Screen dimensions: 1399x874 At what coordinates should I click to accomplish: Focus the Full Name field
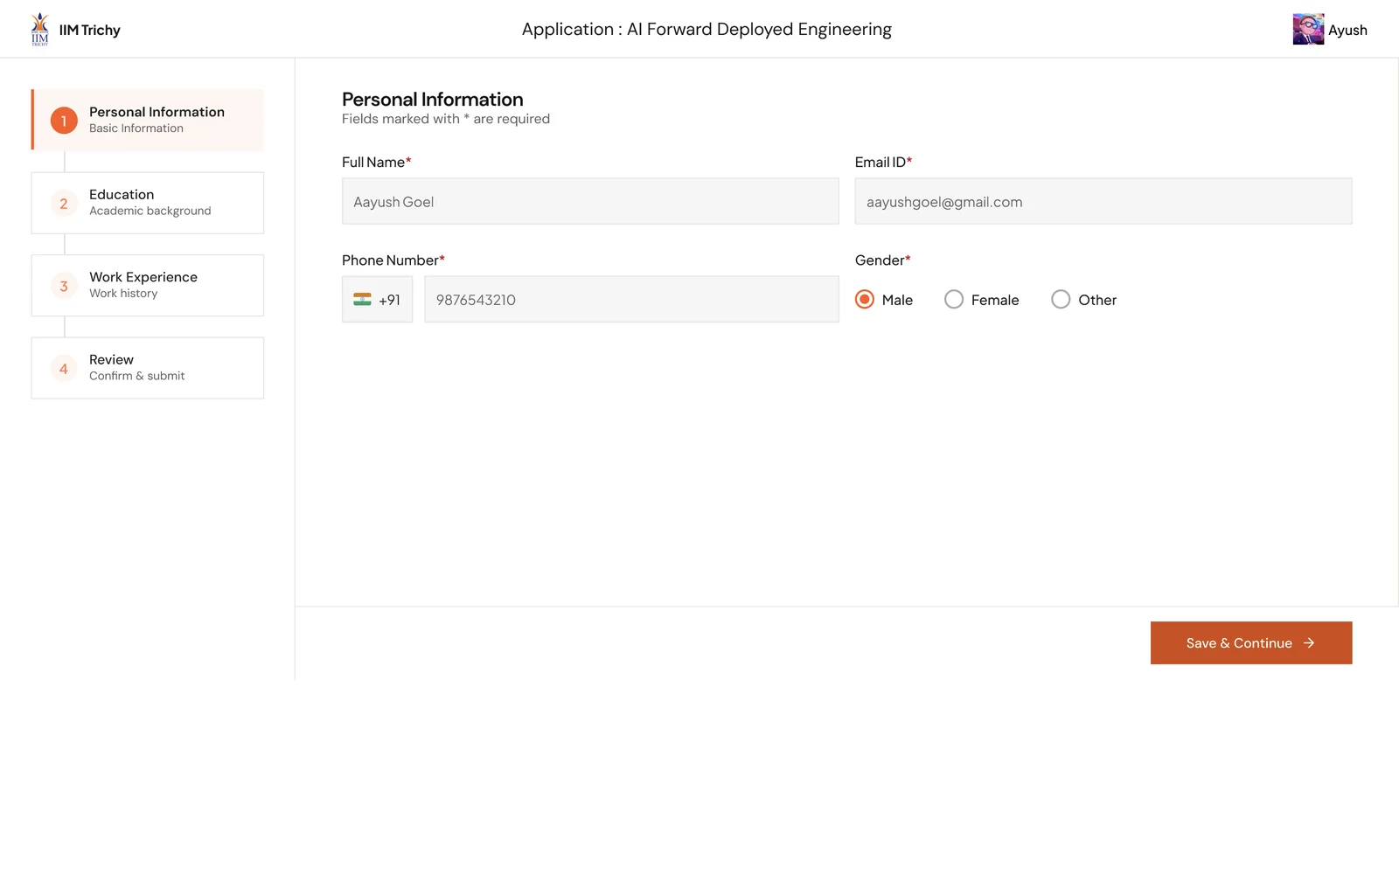(590, 201)
